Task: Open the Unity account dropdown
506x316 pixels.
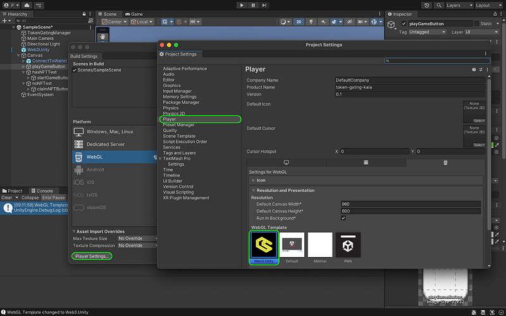Action: [11, 5]
